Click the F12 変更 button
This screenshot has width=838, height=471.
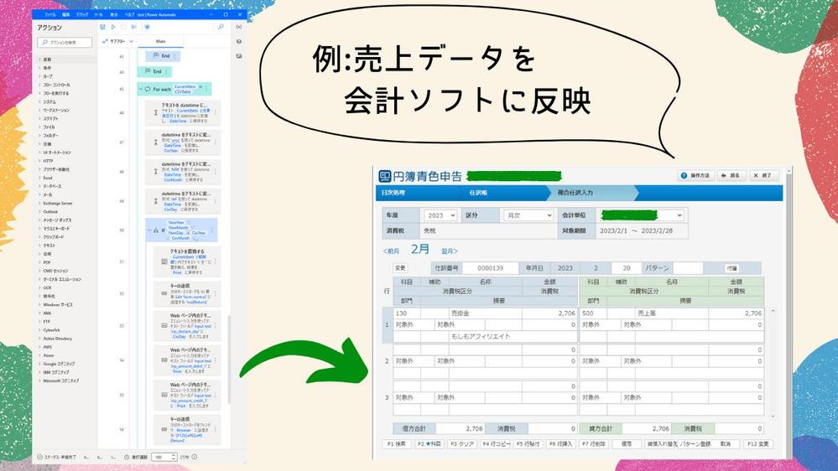tap(757, 444)
